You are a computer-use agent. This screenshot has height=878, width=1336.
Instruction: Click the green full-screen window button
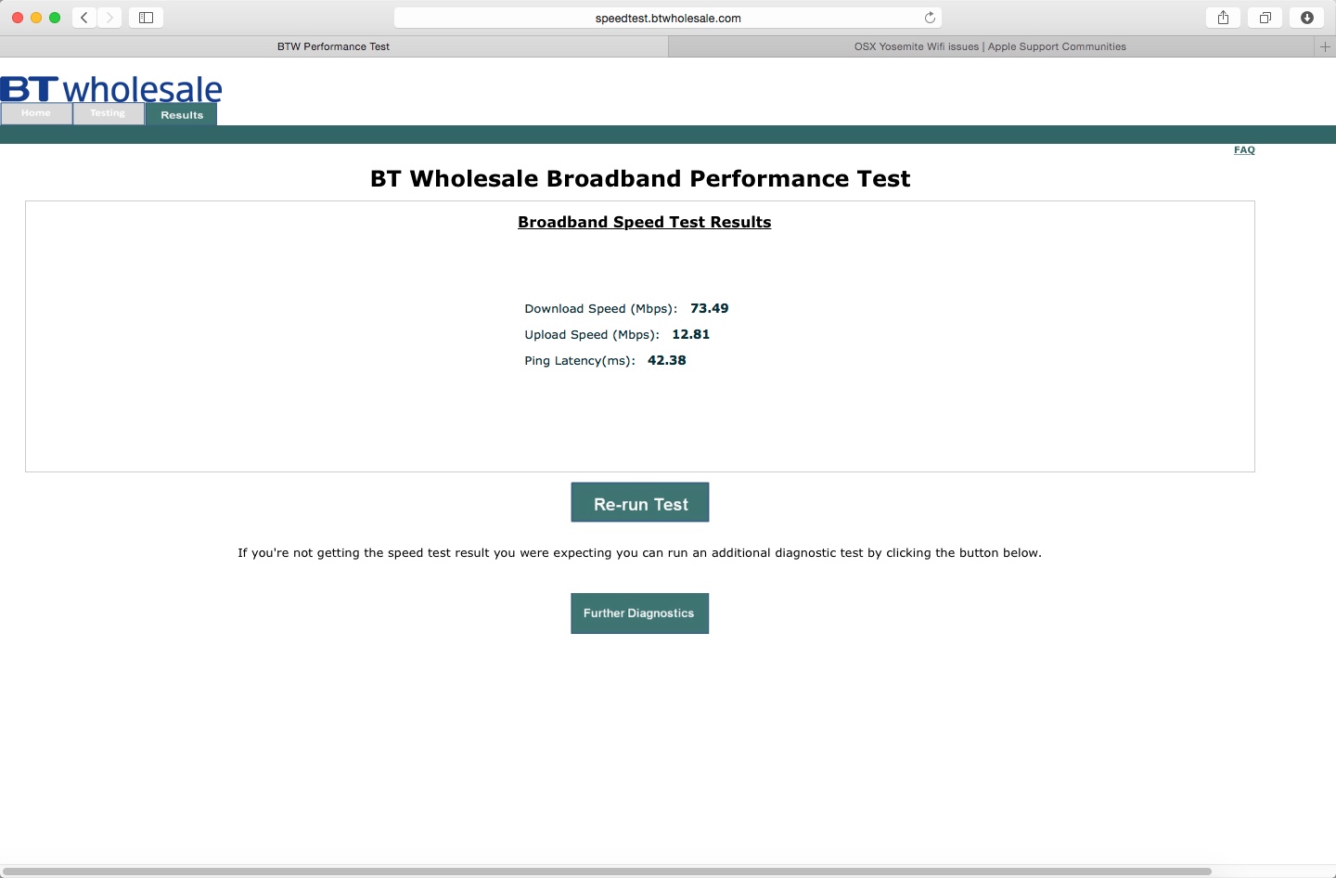click(55, 18)
